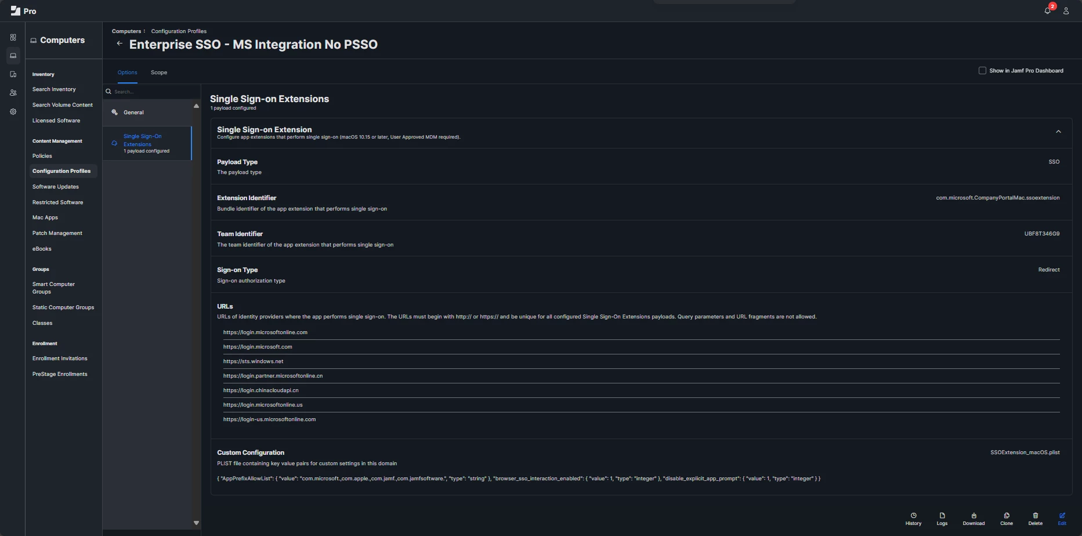Viewport: 1082px width, 536px height.
Task: Open Static Computer Groups
Action: (63, 307)
